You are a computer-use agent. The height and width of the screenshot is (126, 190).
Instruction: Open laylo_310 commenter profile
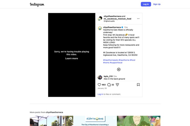(x=108, y=76)
